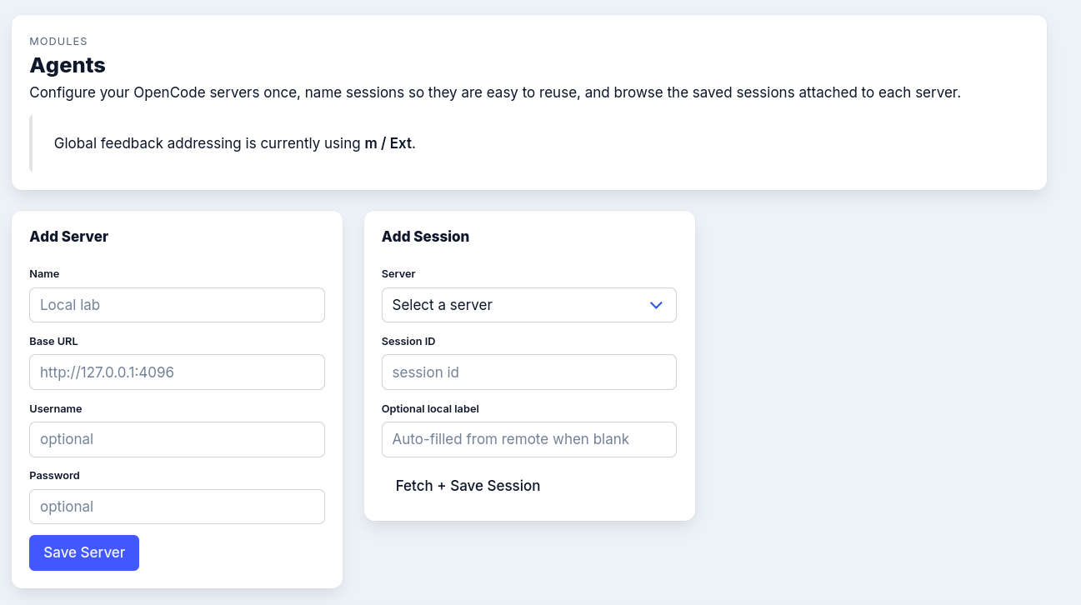Click the blue chevron arrow in Server dropdown
The height and width of the screenshot is (605, 1081).
click(x=656, y=305)
